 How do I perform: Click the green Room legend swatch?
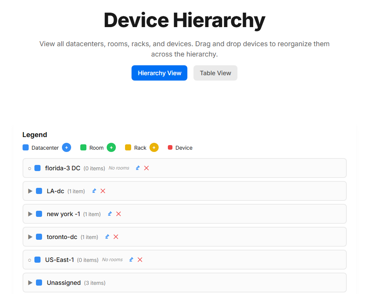83,147
